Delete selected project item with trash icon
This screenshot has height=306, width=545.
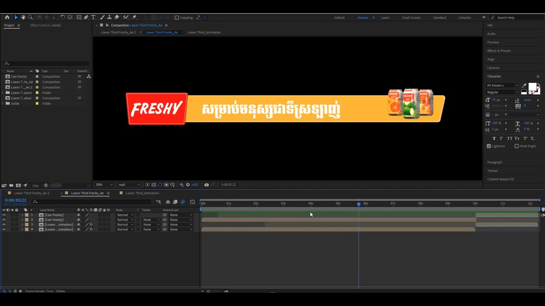click(46, 185)
